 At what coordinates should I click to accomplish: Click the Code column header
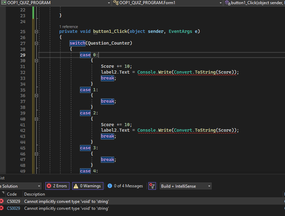click(x=12, y=194)
